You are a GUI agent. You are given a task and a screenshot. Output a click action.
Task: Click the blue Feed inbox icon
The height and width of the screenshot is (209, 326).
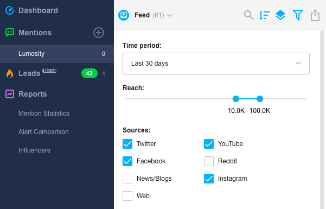[x=124, y=15]
